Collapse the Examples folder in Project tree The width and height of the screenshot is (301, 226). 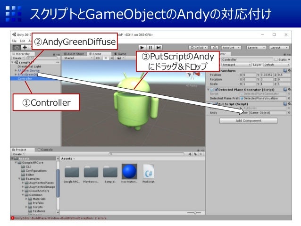tap(19, 178)
